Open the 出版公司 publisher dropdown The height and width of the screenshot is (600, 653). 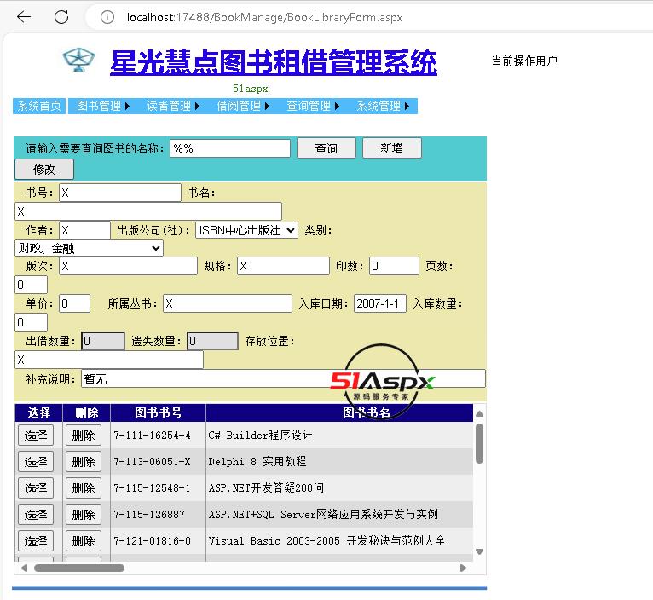pyautogui.click(x=246, y=230)
